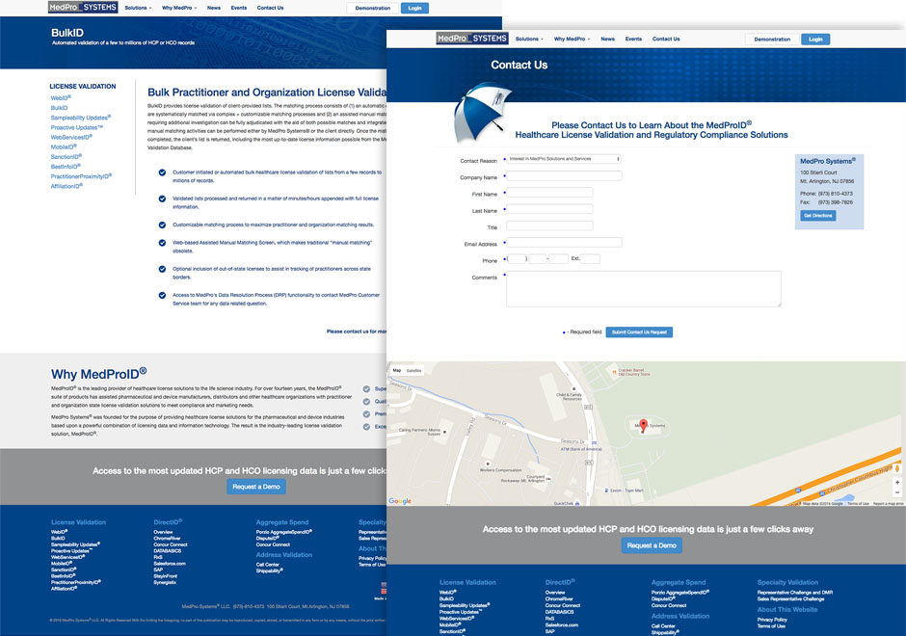This screenshot has height=636, width=906.
Task: Open Sampleability Updates in the sidebar
Action: coord(81,118)
